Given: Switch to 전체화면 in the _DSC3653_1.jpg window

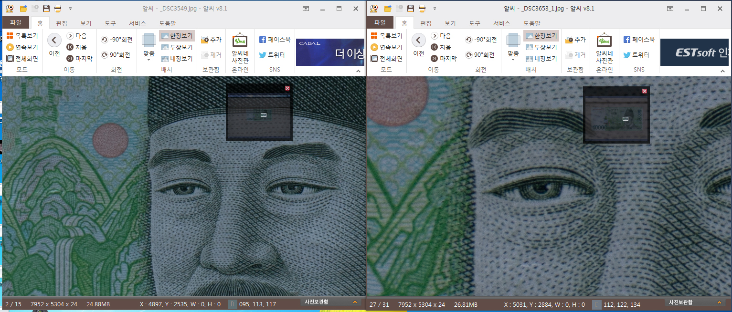Looking at the screenshot, I should click(386, 59).
